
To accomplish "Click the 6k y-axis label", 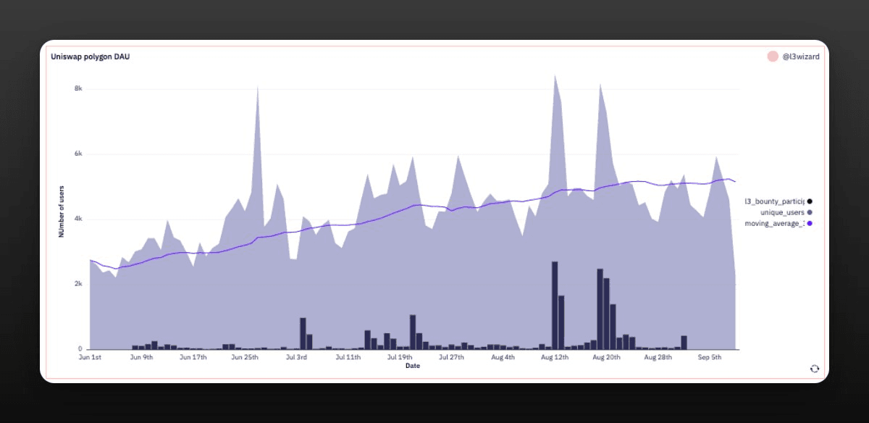I will point(79,154).
